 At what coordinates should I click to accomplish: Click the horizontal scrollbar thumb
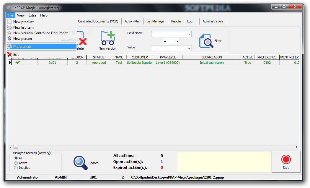click(16, 147)
